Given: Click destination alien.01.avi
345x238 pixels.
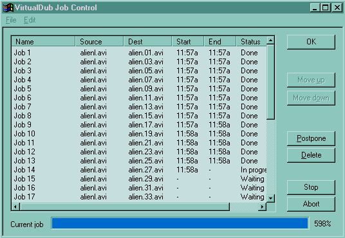Looking at the screenshot, I should (146, 53).
